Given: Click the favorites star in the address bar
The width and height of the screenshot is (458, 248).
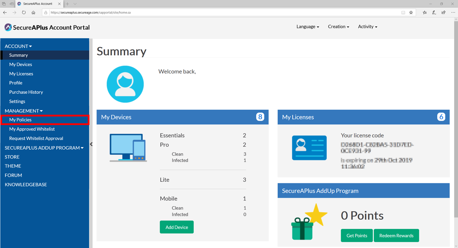Looking at the screenshot, I should (411, 12).
